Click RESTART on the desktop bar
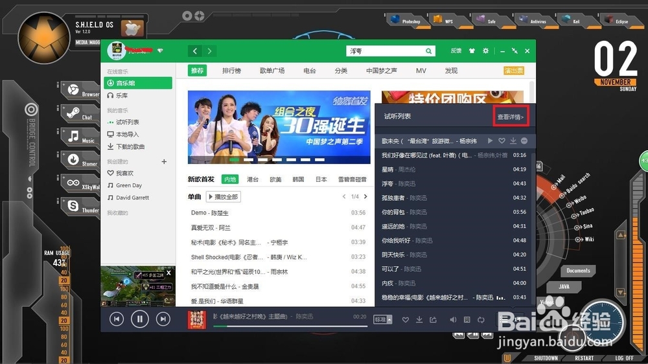This screenshot has height=364, width=648. [584, 358]
